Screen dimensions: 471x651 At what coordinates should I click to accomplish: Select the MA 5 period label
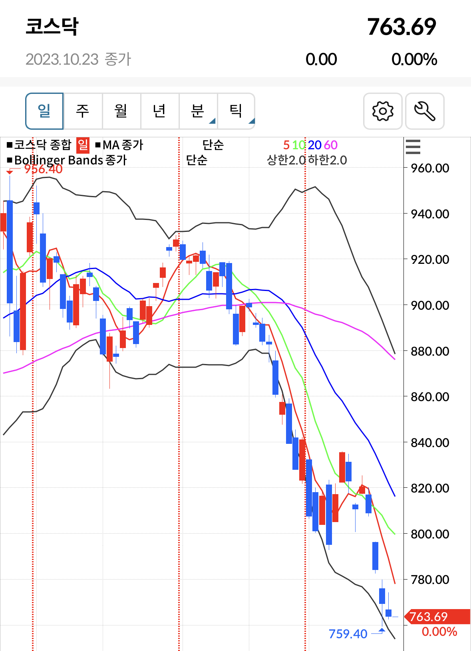coord(286,145)
